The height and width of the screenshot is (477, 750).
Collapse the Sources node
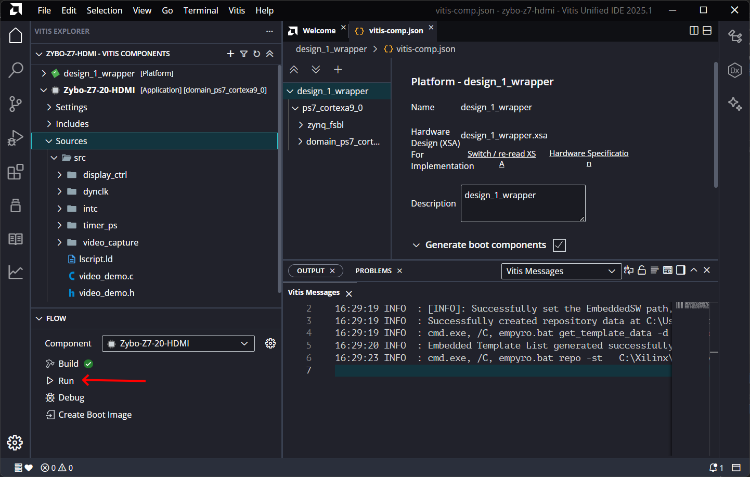[x=49, y=141]
